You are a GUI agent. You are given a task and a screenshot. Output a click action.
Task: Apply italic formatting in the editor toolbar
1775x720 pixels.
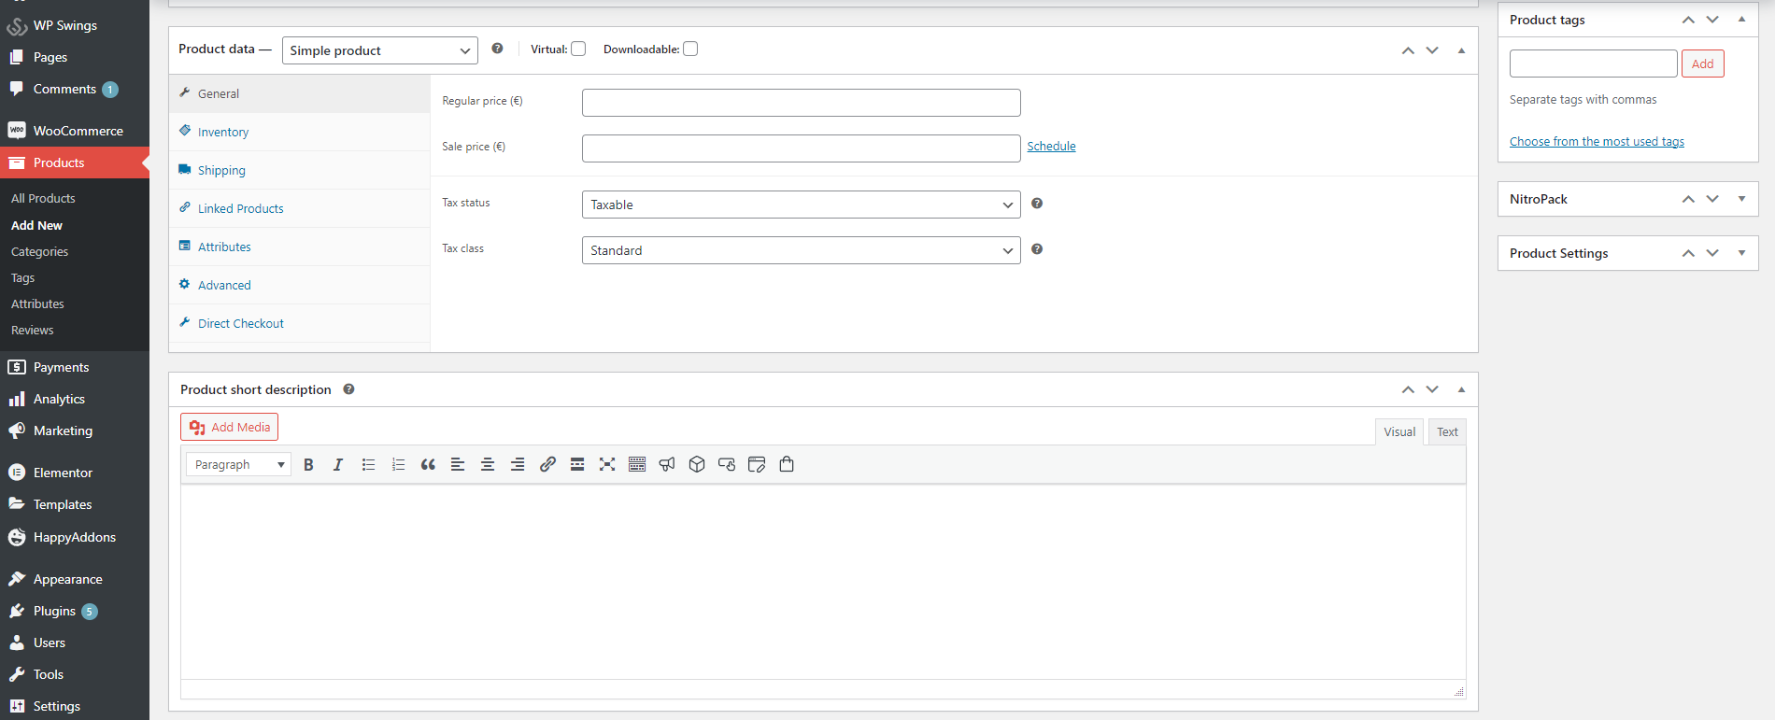click(338, 465)
